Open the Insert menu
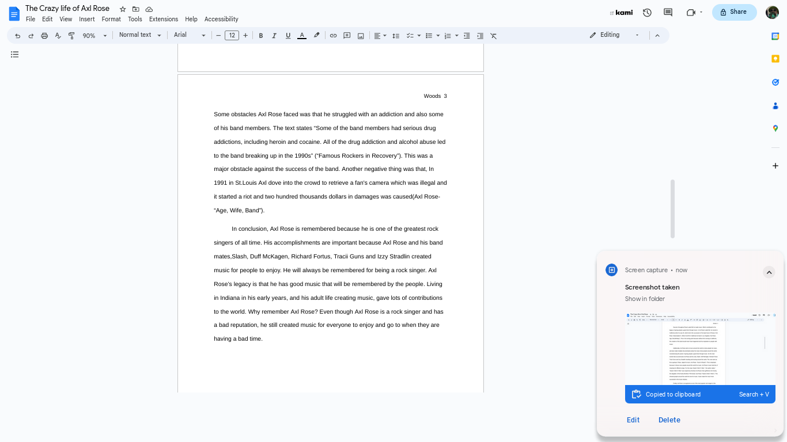This screenshot has height=442, width=787. 87,19
